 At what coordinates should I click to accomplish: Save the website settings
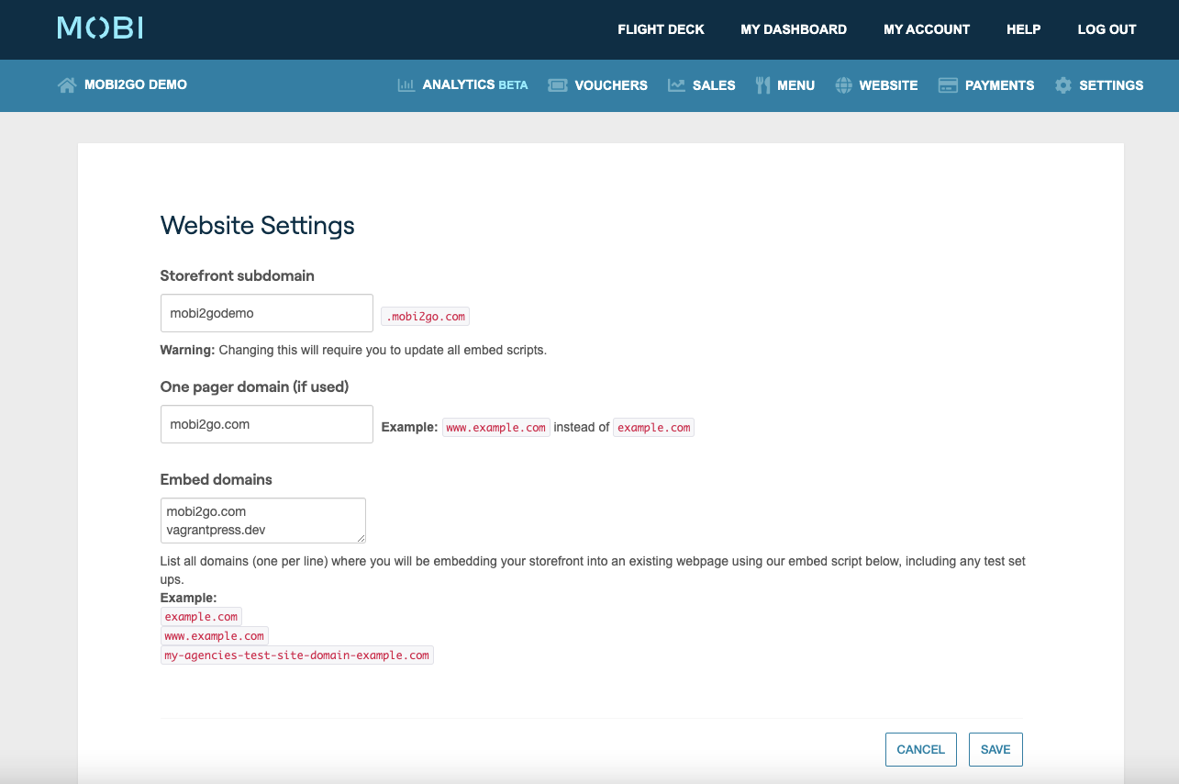[995, 749]
